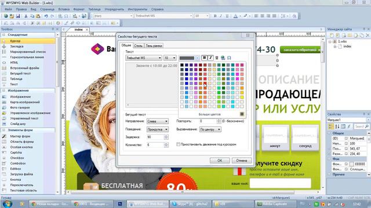Open the Направление dropdown
371x208 pixels.
(166, 121)
